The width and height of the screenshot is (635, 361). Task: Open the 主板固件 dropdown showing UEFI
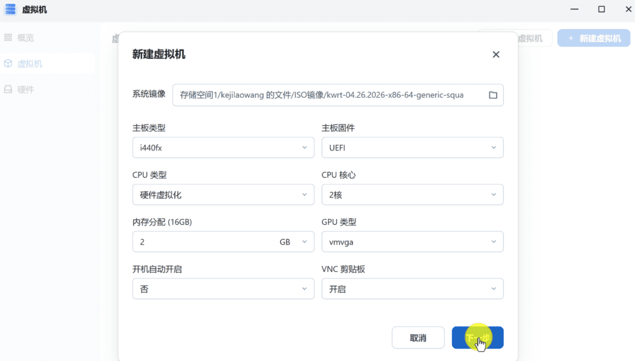412,147
